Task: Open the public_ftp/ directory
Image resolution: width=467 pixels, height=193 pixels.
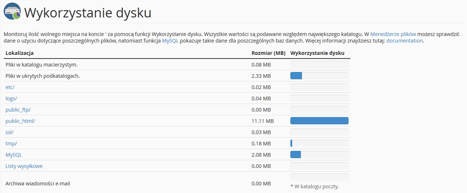Action: click(18, 110)
